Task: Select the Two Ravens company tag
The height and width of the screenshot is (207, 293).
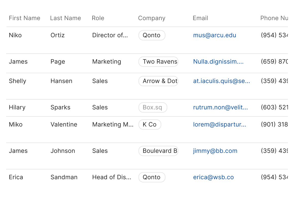Action: 158,61
